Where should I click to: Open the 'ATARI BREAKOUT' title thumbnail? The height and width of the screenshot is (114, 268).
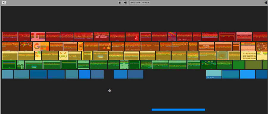pyautogui.click(x=101, y=37)
